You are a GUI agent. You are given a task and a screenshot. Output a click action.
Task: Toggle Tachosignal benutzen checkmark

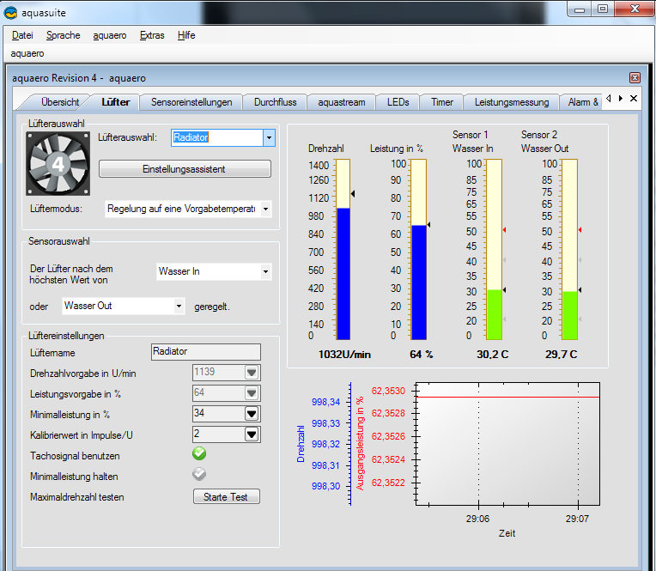pos(199,453)
